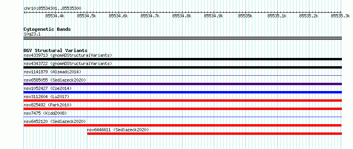The height and width of the screenshot is (149, 353).
Task: Click the 85534.7k ruler tick label
Action: (150, 16)
